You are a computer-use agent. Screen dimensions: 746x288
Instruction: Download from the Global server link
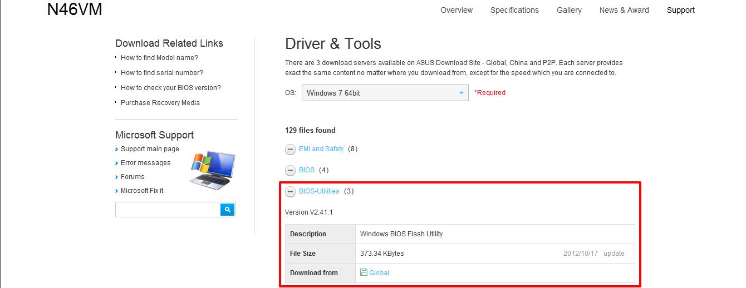(379, 273)
